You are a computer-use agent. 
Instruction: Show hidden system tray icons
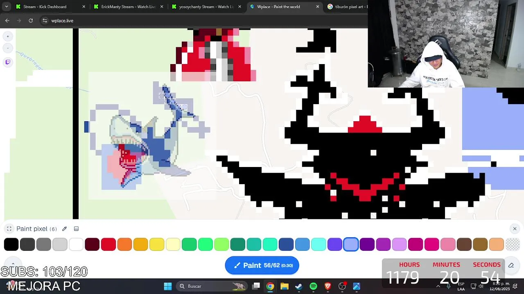coord(438,286)
